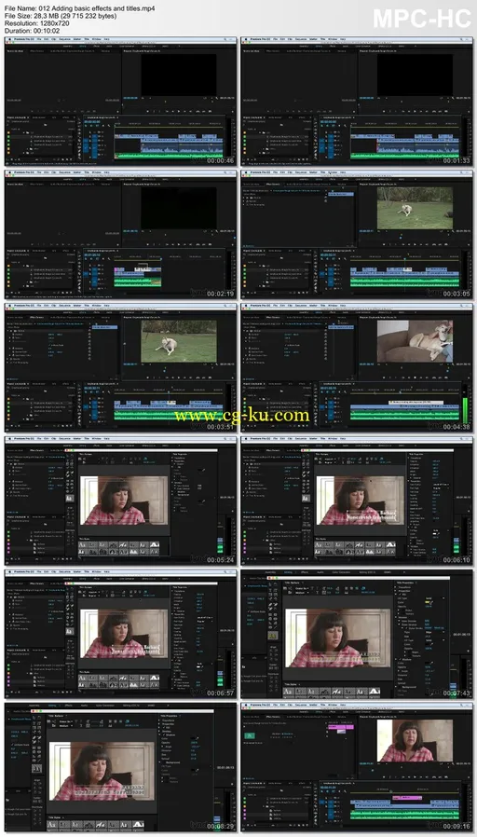
Task: Open the frame thumbnail stamped 00:01:33
Action: (357, 101)
